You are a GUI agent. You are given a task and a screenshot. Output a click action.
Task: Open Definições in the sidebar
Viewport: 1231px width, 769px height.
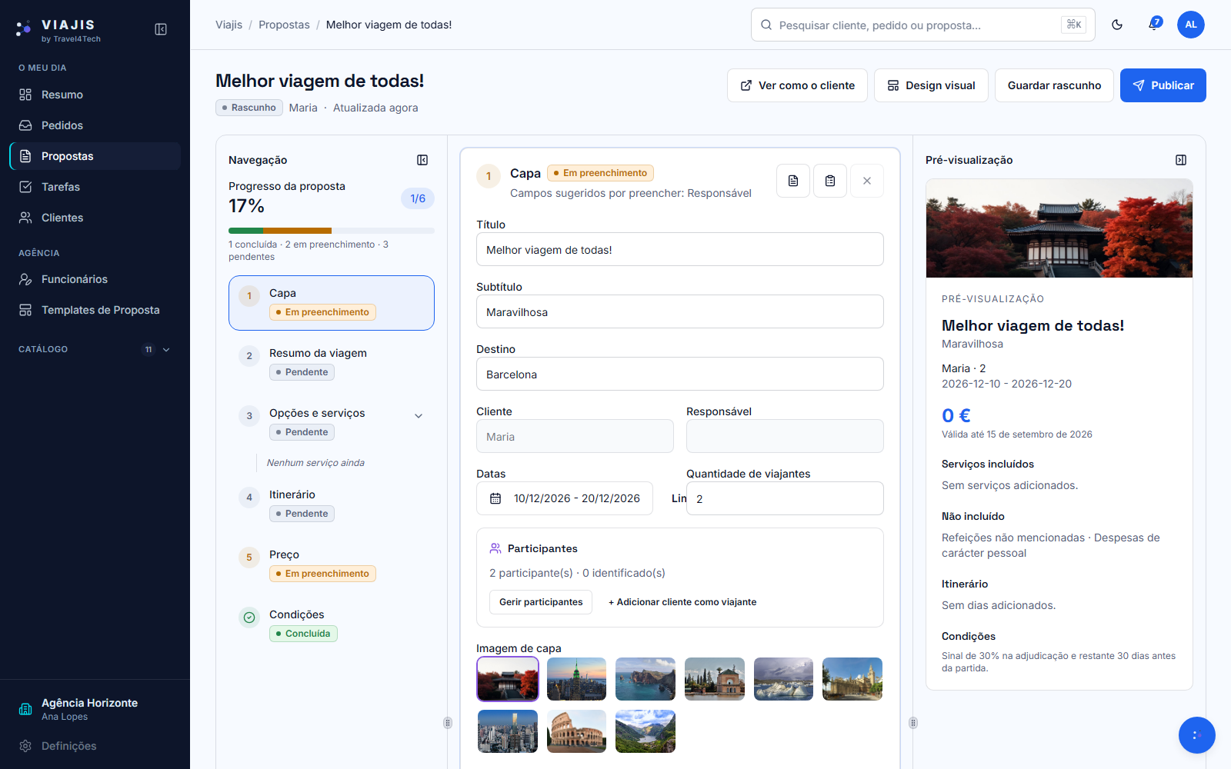click(x=95, y=746)
